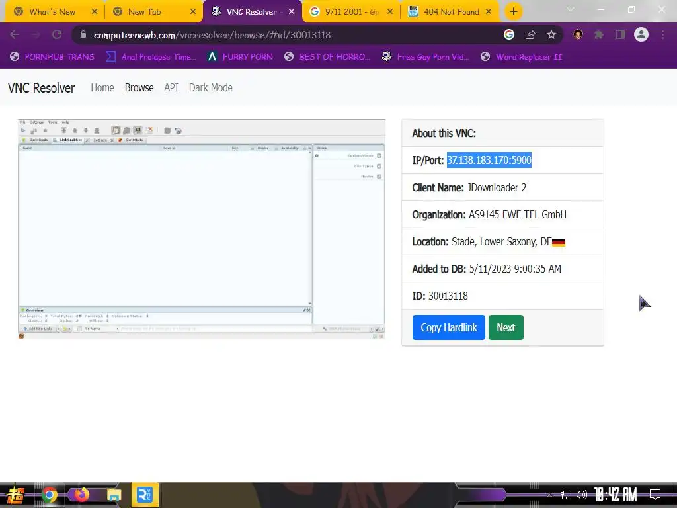Click the site padlock icon
Viewport: 677px width, 508px height.
83,34
